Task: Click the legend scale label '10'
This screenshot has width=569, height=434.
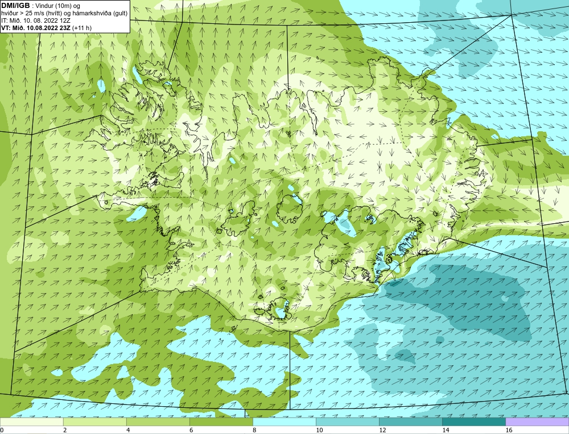Action: [319, 430]
